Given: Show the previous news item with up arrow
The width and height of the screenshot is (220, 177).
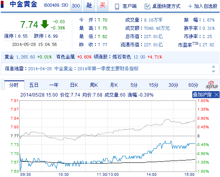Looking at the screenshot, I should click(213, 67).
